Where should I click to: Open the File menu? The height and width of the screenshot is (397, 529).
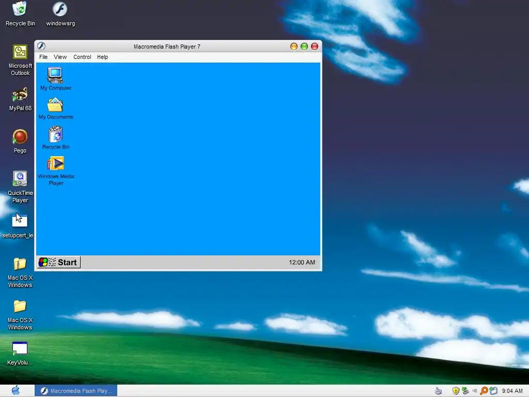pos(43,57)
